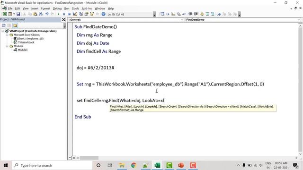Click the Break (pause) toolbar icon
Image resolution: width=303 pixels, height=170 pixels.
pos(64,14)
